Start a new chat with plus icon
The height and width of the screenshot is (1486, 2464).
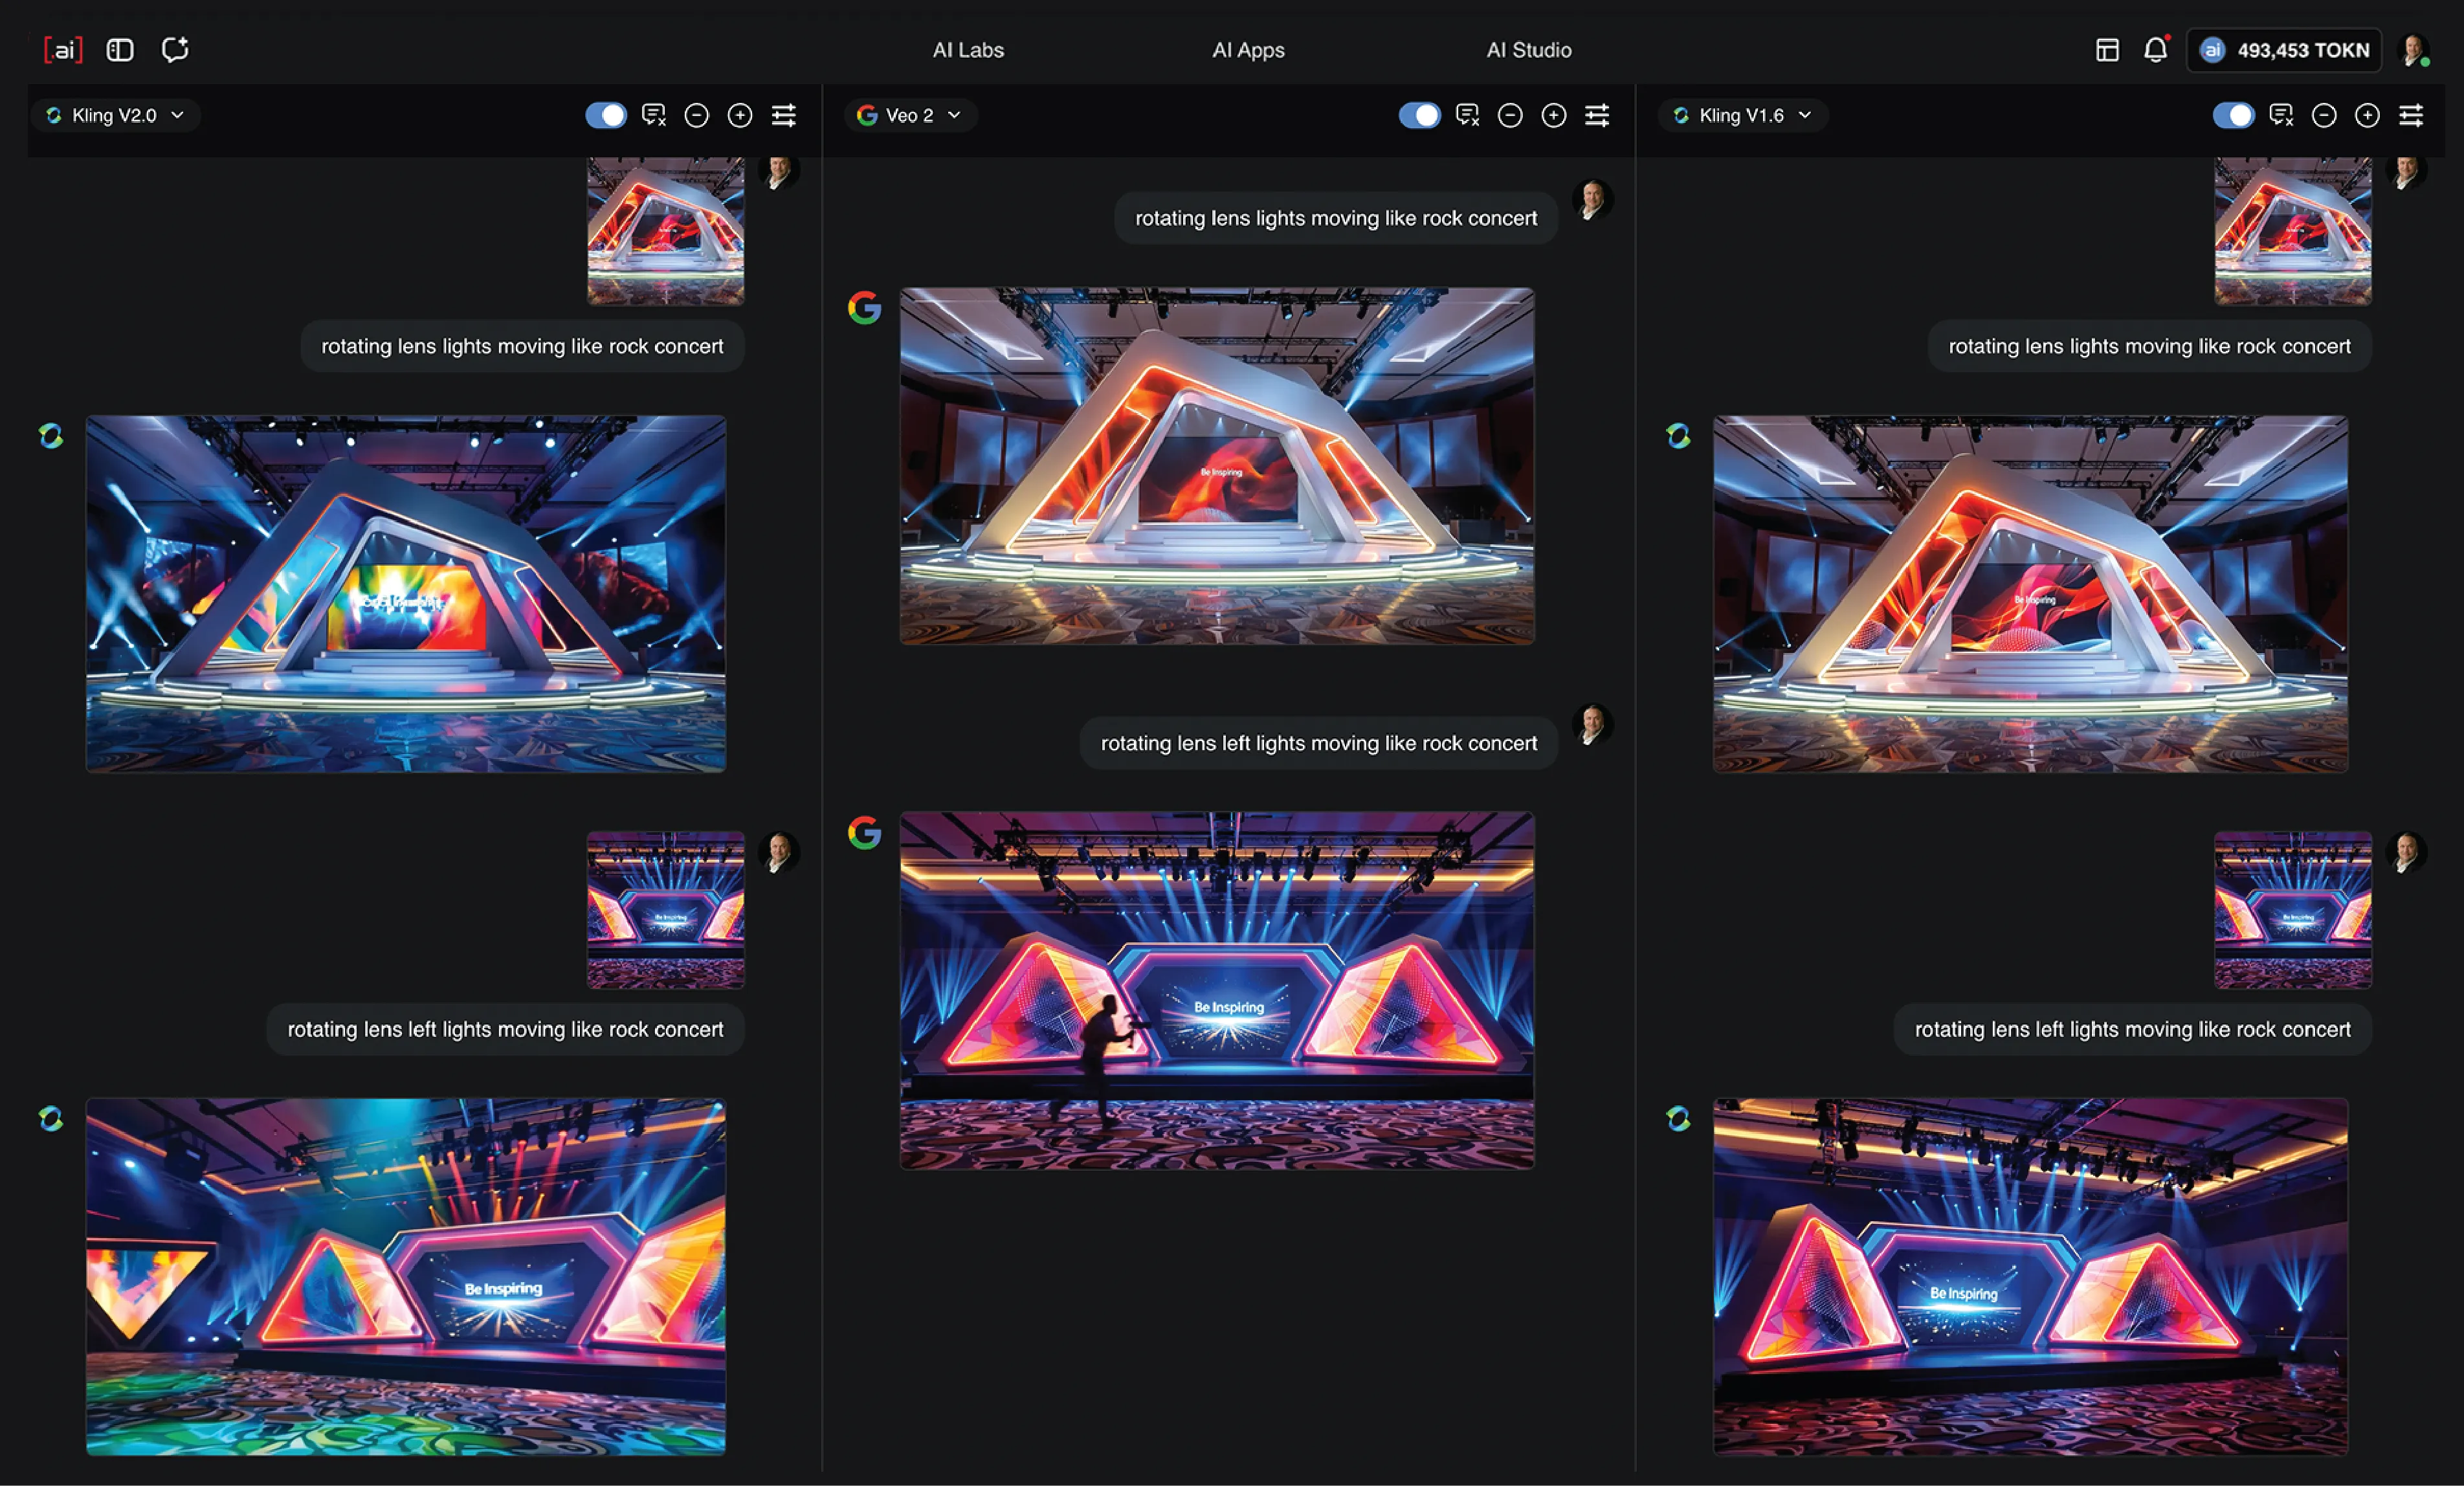pos(175,50)
